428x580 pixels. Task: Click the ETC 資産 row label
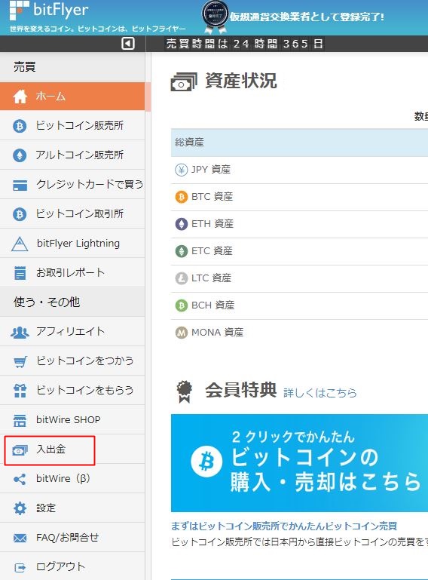(212, 251)
